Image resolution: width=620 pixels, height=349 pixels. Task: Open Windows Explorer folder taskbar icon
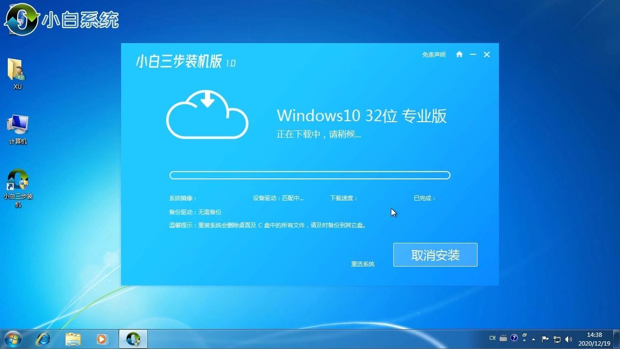click(x=73, y=338)
